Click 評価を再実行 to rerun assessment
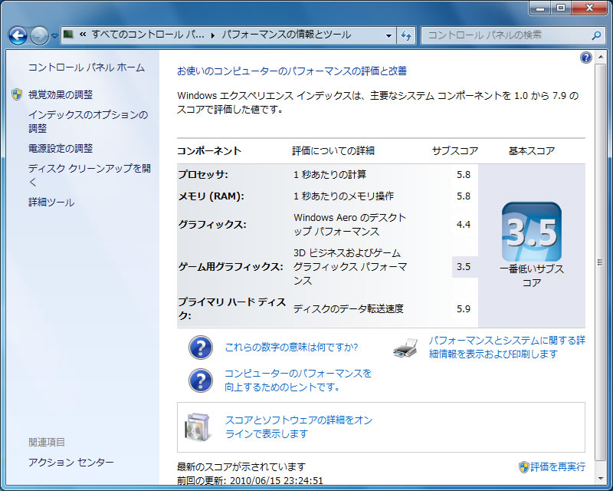 click(x=558, y=466)
